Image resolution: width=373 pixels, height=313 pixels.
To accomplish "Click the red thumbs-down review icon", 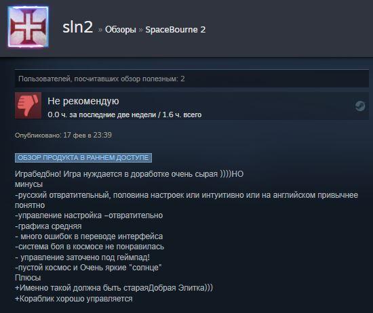I will (x=28, y=106).
